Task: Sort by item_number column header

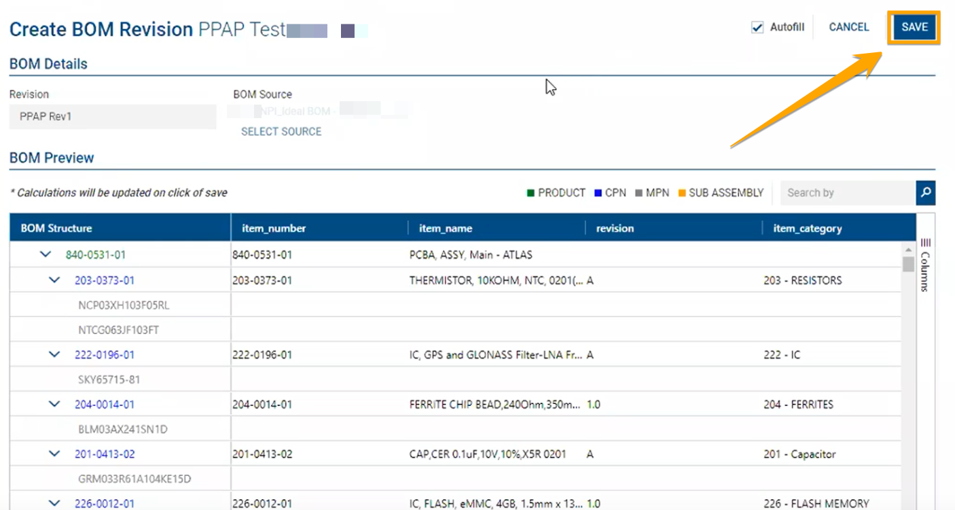Action: tap(274, 228)
